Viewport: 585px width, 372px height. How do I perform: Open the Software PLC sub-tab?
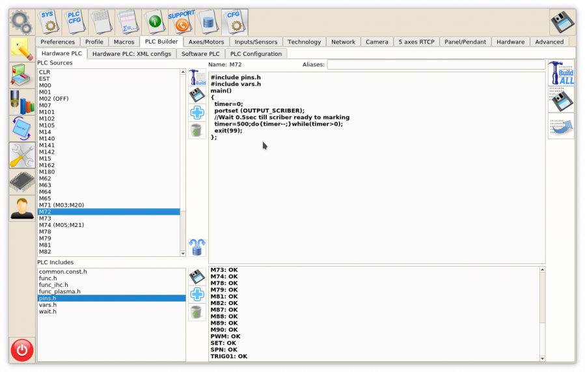(x=200, y=54)
